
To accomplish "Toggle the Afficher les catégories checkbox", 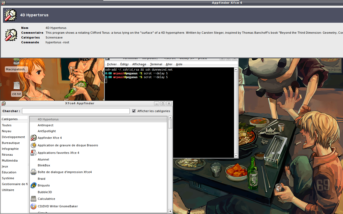I will [x=134, y=111].
